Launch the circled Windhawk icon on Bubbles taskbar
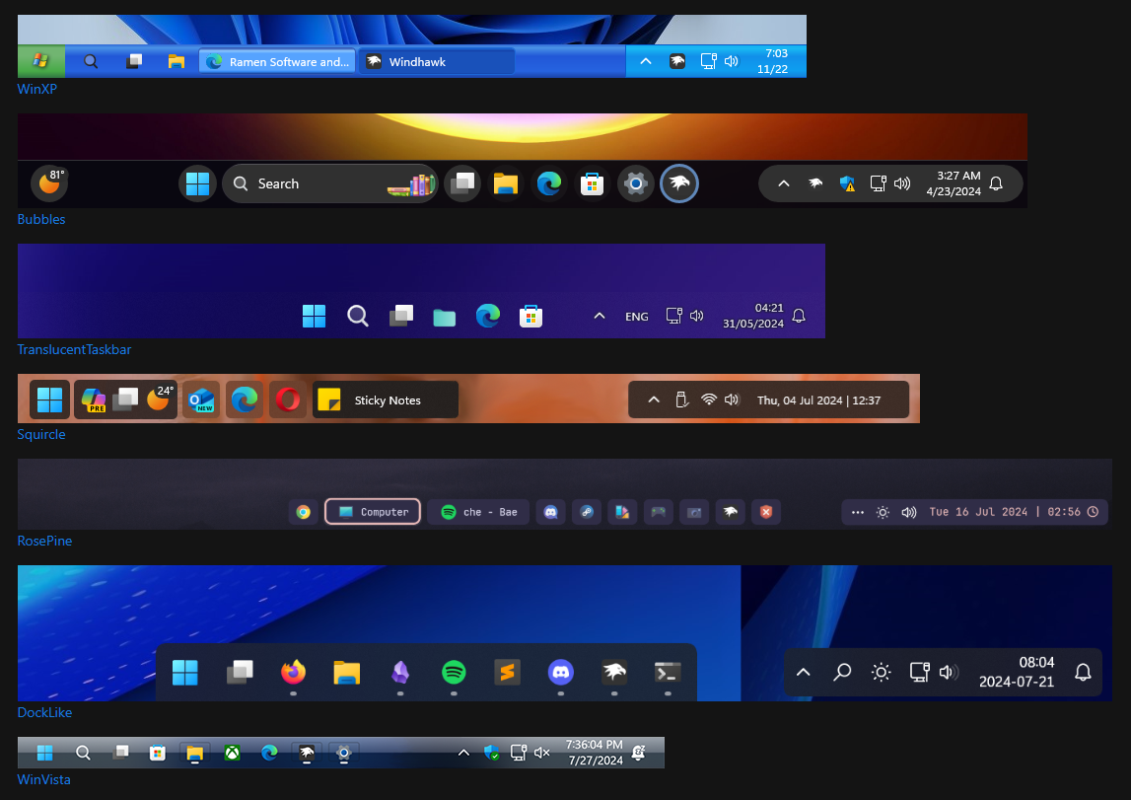Screen dimensions: 1131x800 pos(679,183)
